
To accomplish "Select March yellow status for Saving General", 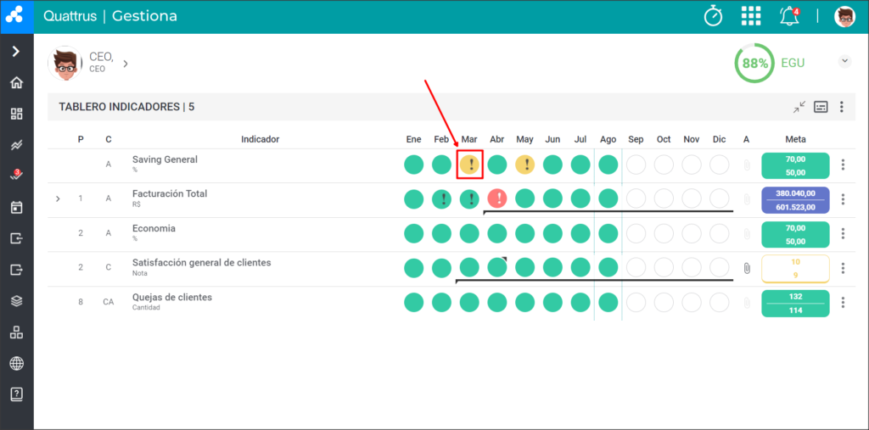I will [469, 165].
